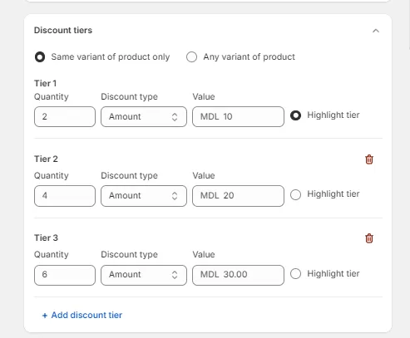410x338 pixels.
Task: Collapse the Discount tiers section
Action: pos(376,31)
